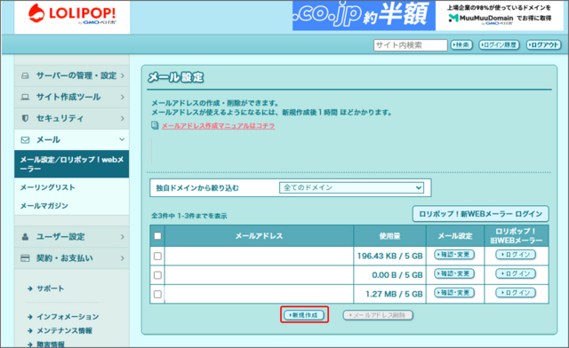Click the shield icon beside セキュリティ
The width and height of the screenshot is (569, 348).
click(x=25, y=118)
